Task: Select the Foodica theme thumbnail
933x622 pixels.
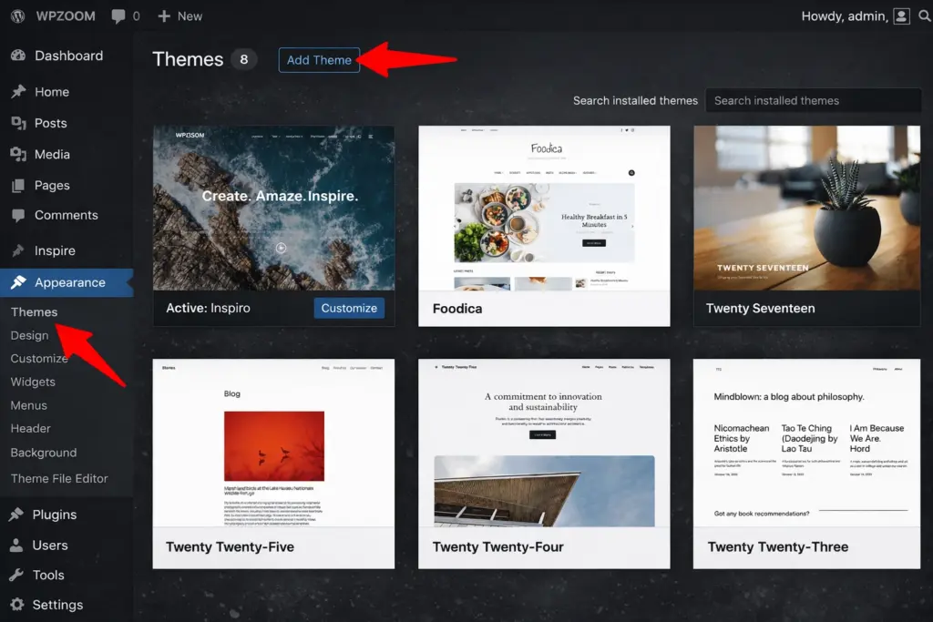Action: [x=544, y=209]
